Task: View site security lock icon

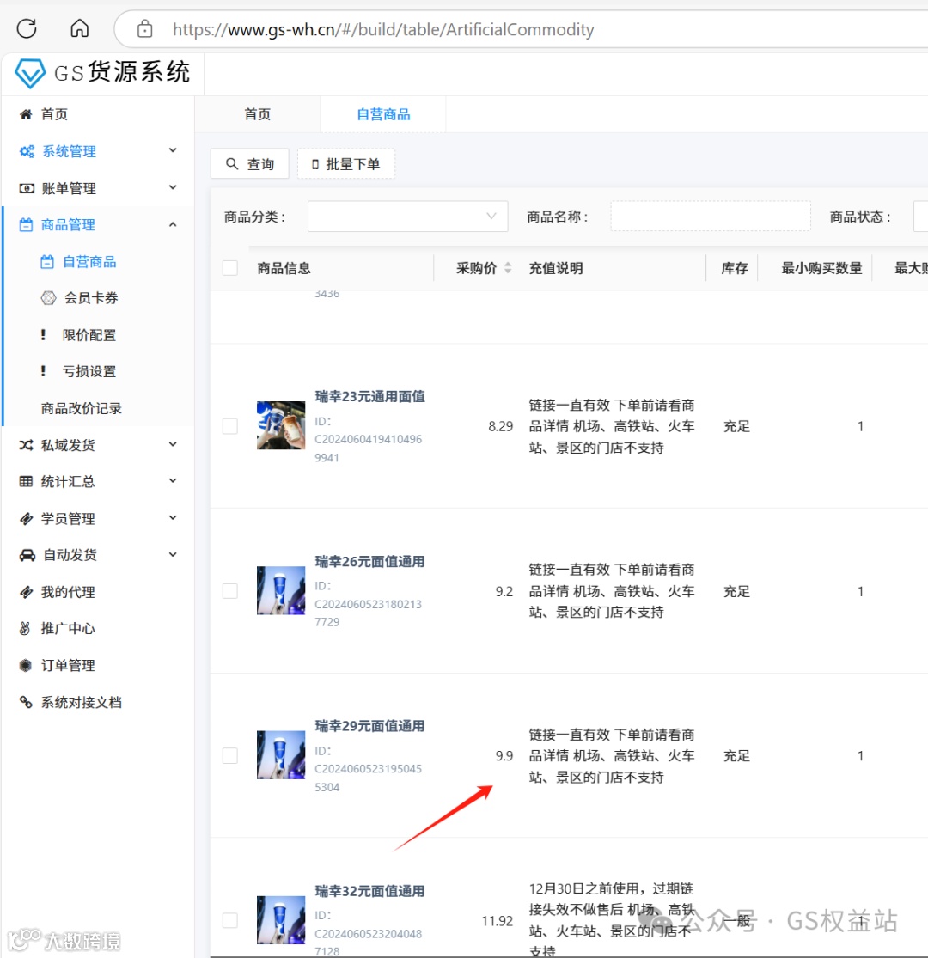Action: [x=145, y=28]
